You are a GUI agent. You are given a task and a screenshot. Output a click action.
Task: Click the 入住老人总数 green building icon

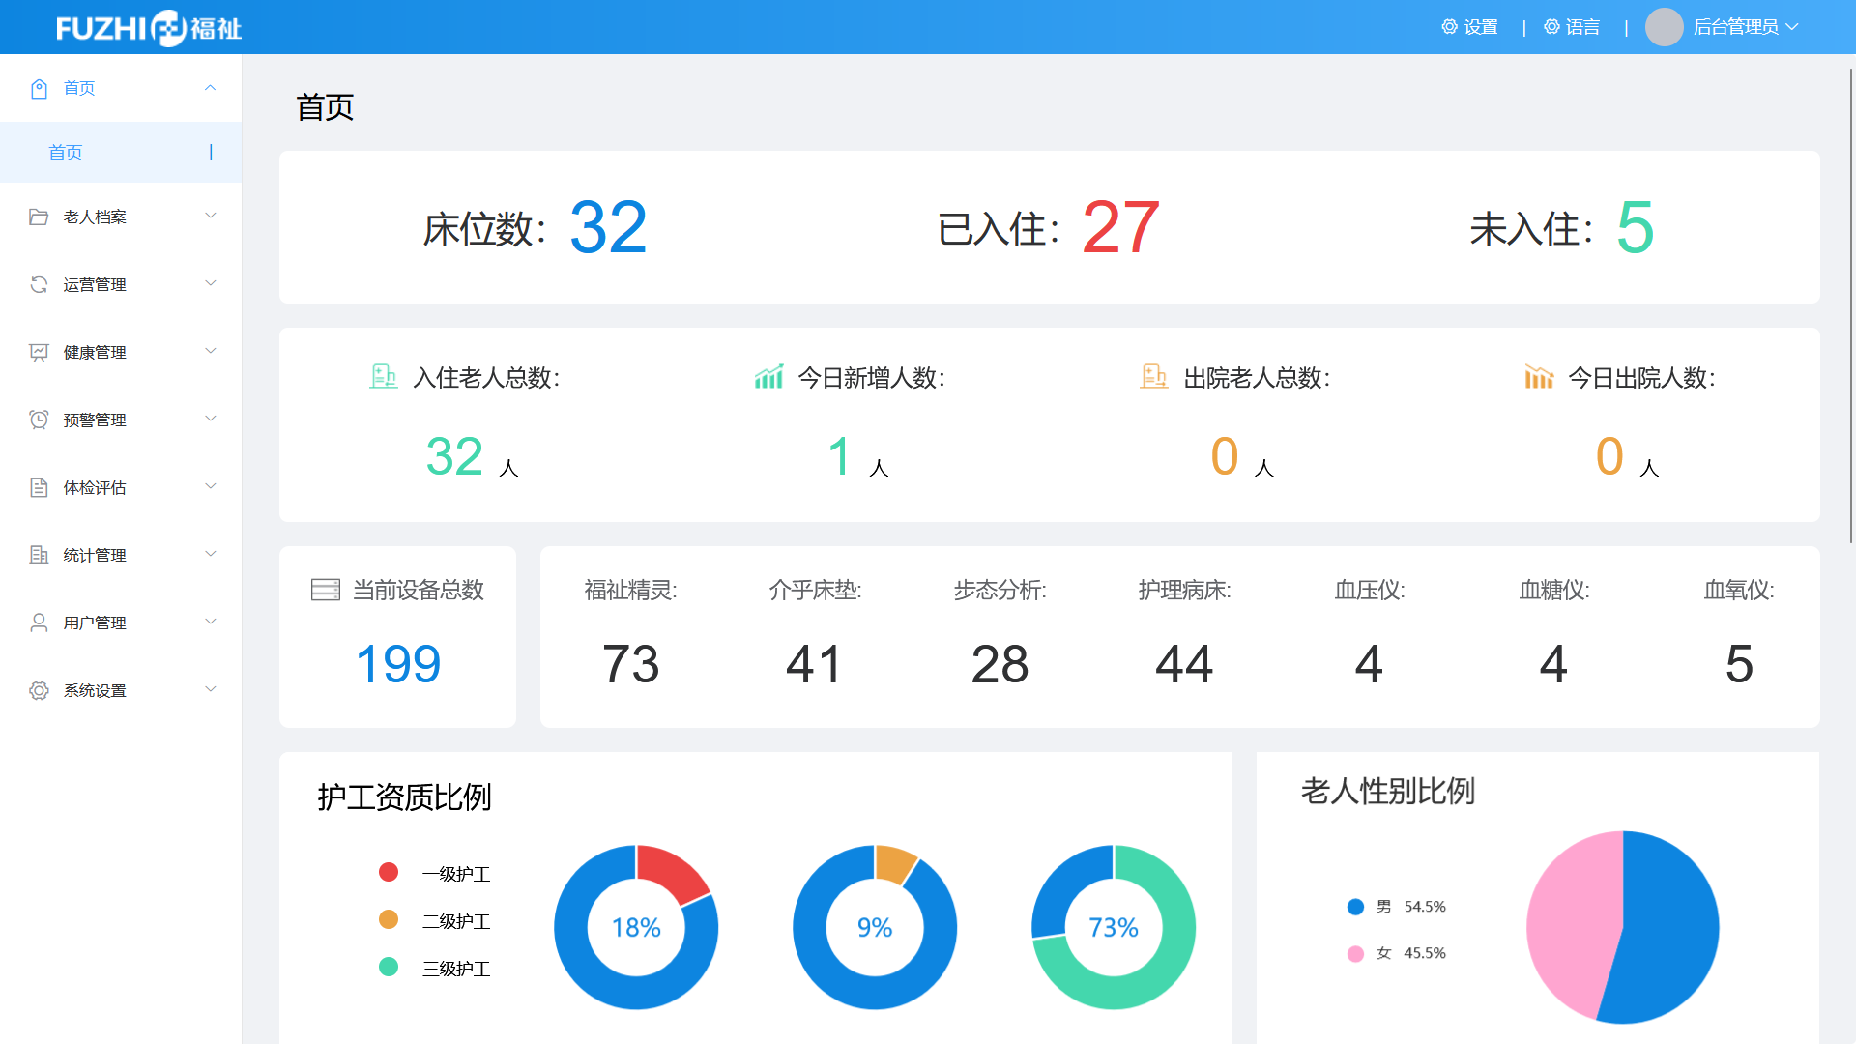pyautogui.click(x=384, y=376)
